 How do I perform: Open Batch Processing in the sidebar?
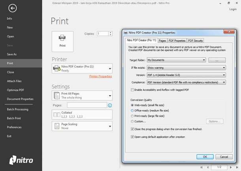pyautogui.click(x=17, y=109)
